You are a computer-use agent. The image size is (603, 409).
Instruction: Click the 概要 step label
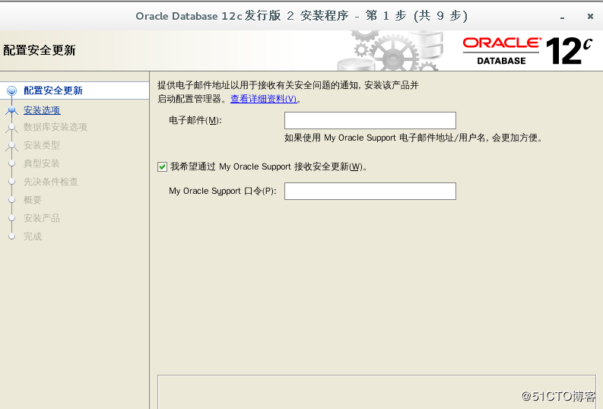[x=32, y=200]
